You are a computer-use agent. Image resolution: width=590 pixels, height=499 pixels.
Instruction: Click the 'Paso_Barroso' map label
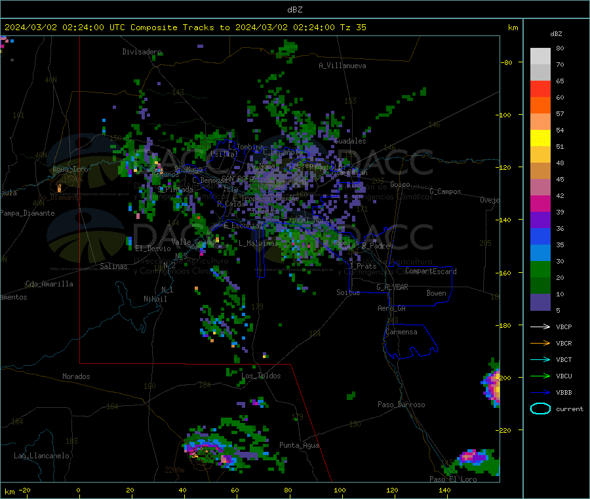tap(401, 405)
